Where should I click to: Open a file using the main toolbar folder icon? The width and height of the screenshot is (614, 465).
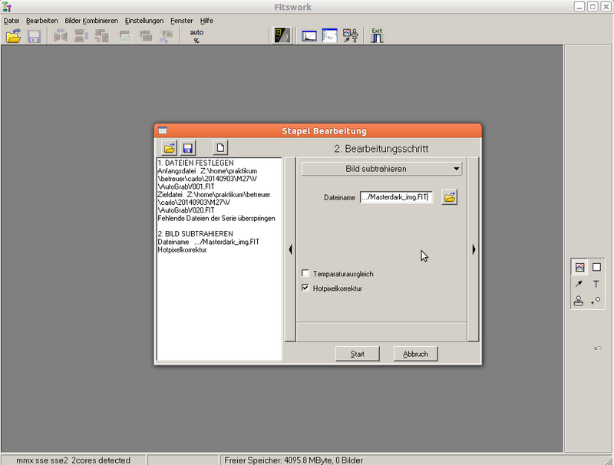(14, 35)
